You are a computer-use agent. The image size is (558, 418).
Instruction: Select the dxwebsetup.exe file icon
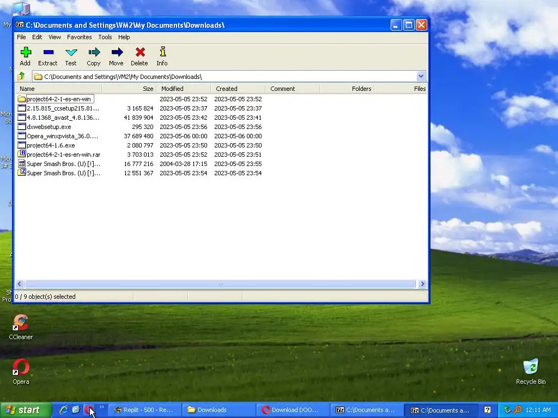[x=22, y=126]
